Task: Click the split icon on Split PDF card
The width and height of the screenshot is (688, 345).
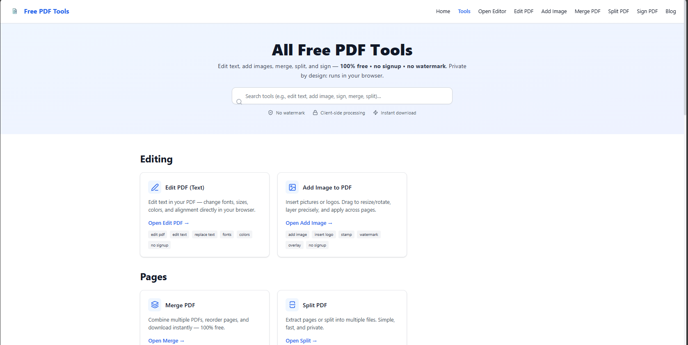Action: pyautogui.click(x=292, y=305)
